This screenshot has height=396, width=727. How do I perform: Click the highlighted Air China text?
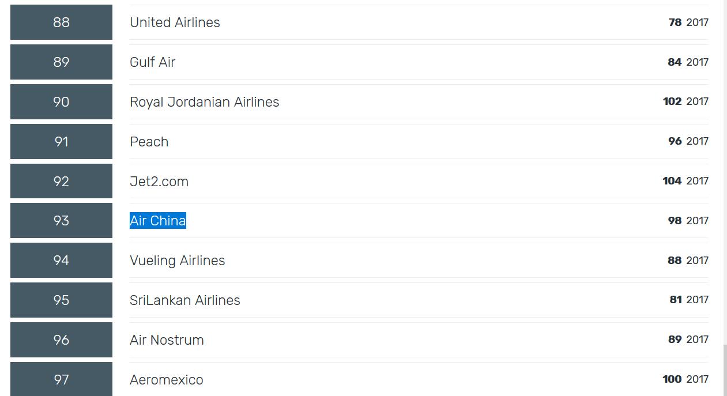(157, 221)
